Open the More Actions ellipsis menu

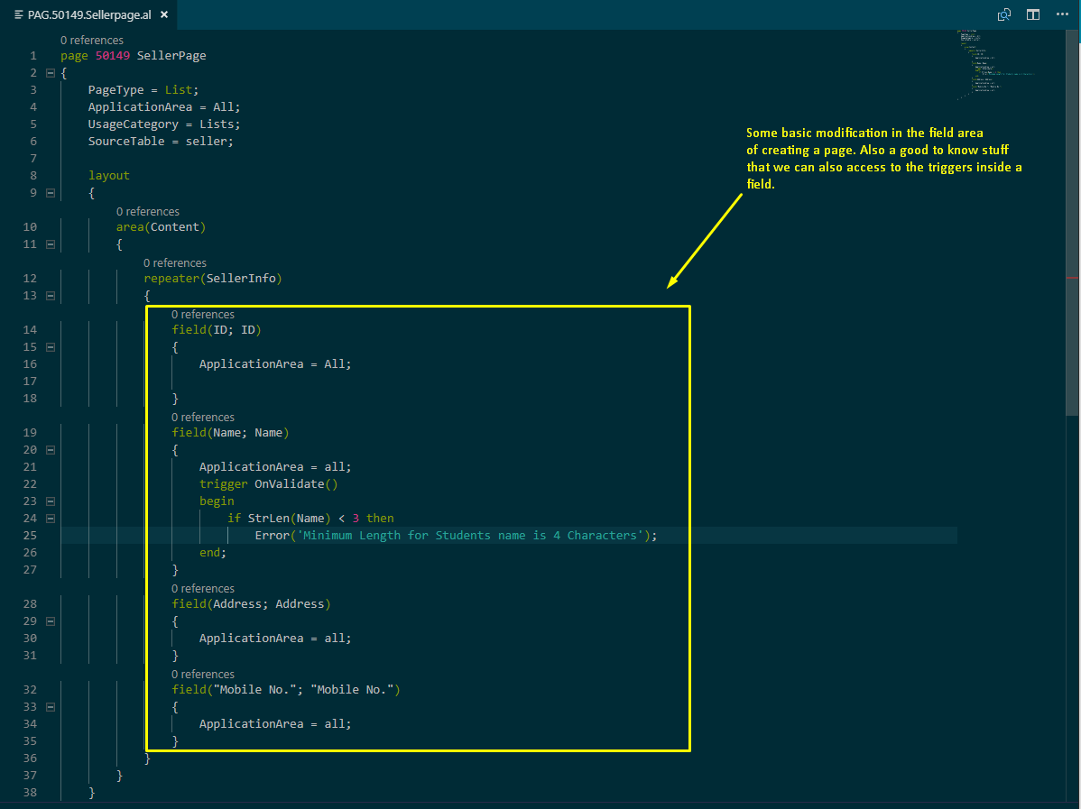pyautogui.click(x=1062, y=14)
